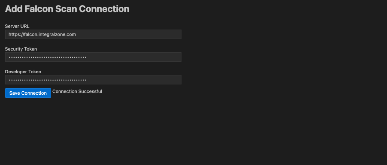Click the word Falcon in the page title
The width and height of the screenshot is (387, 165).
click(x=39, y=9)
